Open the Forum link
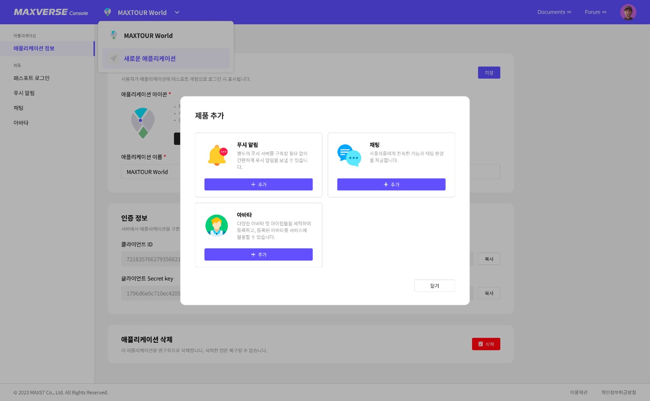The height and width of the screenshot is (401, 650). point(595,12)
